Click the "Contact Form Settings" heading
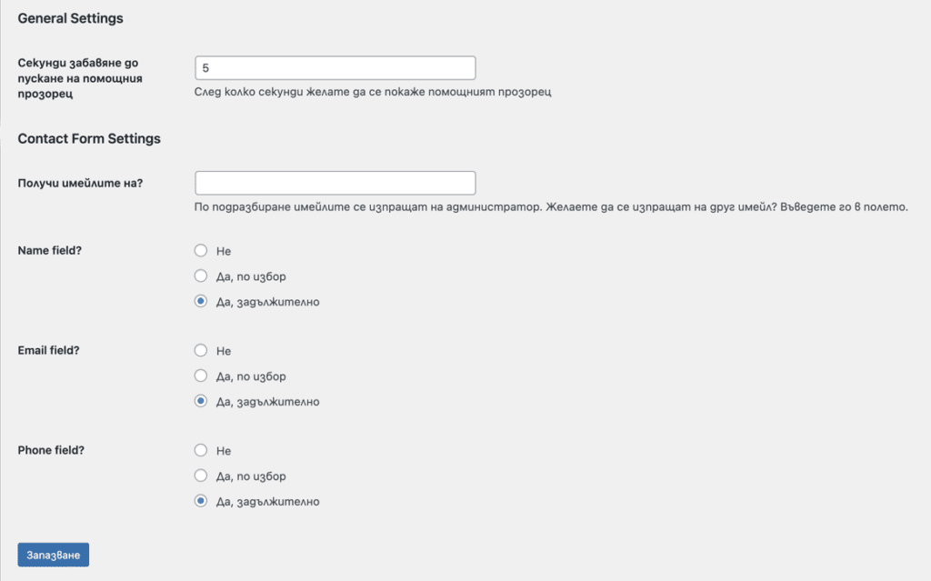Screen dimensions: 931x581 pyautogui.click(x=88, y=138)
